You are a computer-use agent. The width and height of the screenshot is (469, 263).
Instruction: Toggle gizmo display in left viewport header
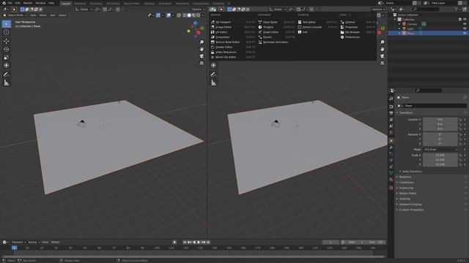[158, 15]
